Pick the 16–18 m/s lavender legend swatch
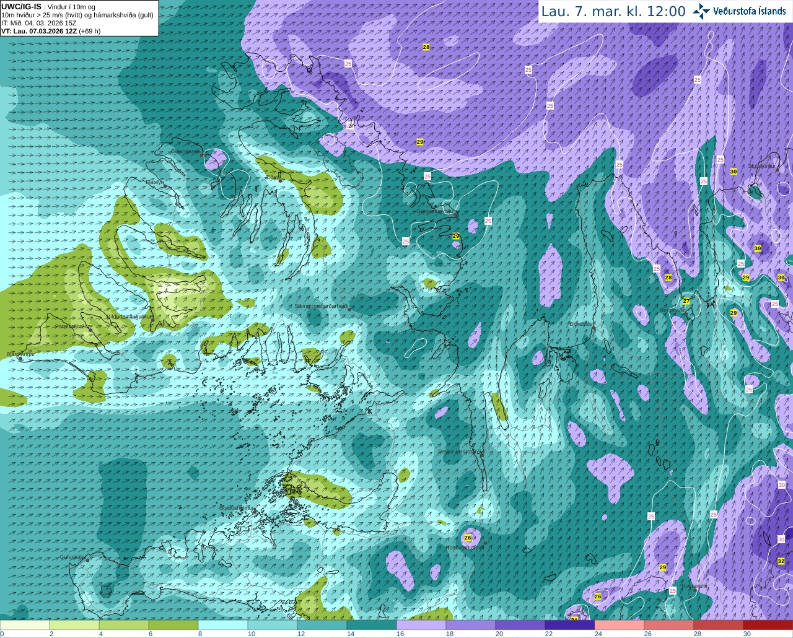This screenshot has width=793, height=638. pyautogui.click(x=421, y=625)
